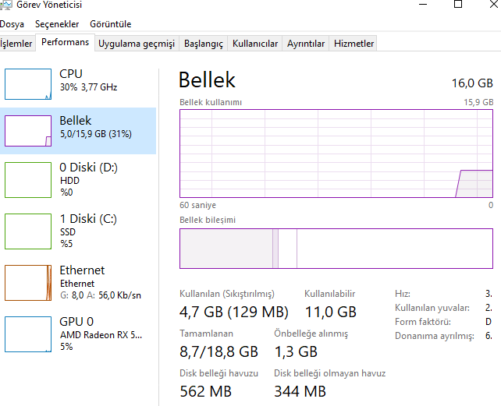501x406 pixels.
Task: Maximize the Görev Yöneticisi window
Action: click(x=458, y=5)
